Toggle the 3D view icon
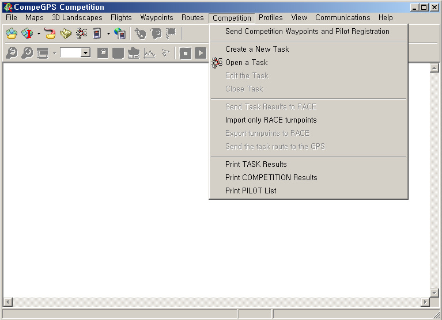Viewport: 442px width, 320px height. pos(134,53)
